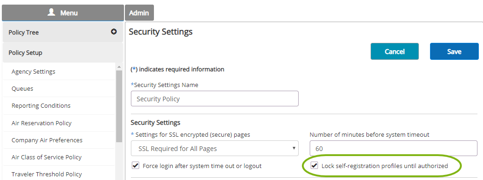
Task: Click the sidebar scrollbar up arrow
Action: pyautogui.click(x=119, y=67)
